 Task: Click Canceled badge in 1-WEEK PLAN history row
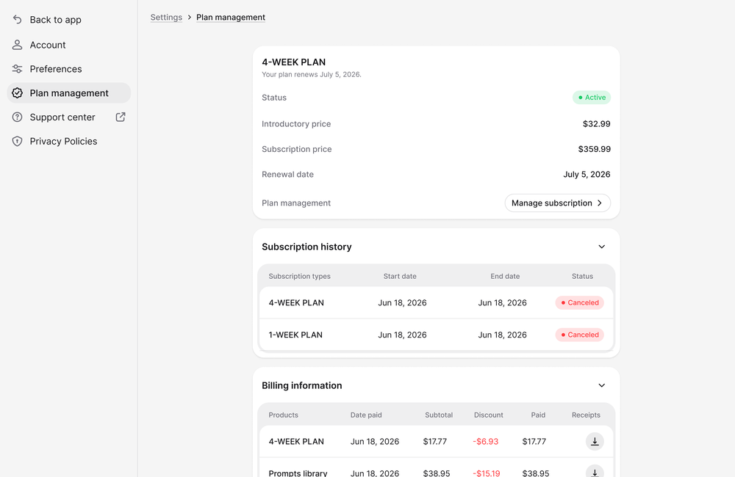[x=579, y=335]
